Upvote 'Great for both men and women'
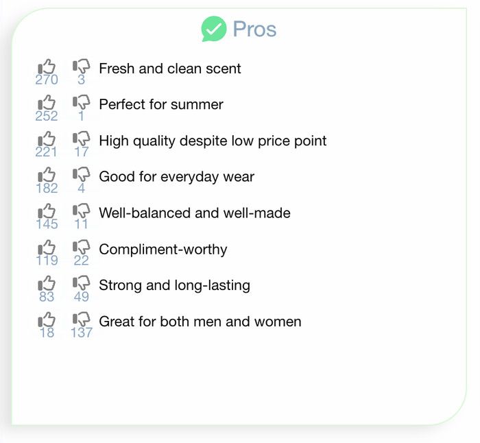Image resolution: width=480 pixels, height=443 pixels. coord(47,320)
